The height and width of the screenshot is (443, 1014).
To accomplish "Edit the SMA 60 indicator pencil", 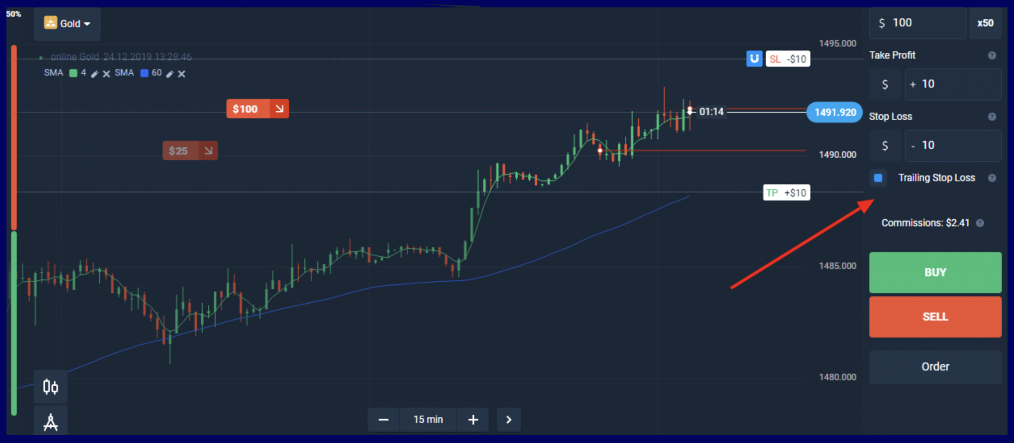I will point(170,74).
